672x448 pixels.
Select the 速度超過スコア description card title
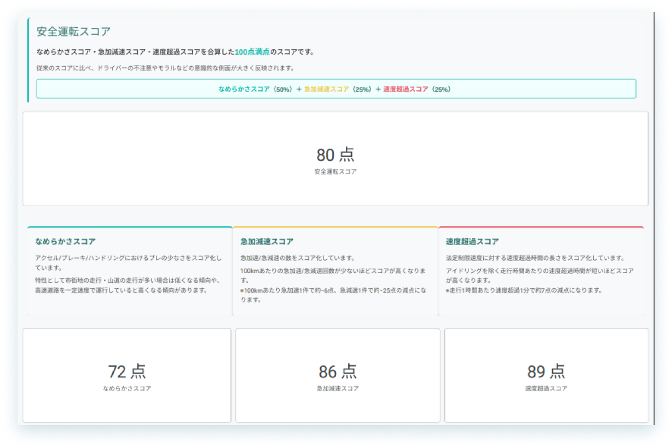472,241
